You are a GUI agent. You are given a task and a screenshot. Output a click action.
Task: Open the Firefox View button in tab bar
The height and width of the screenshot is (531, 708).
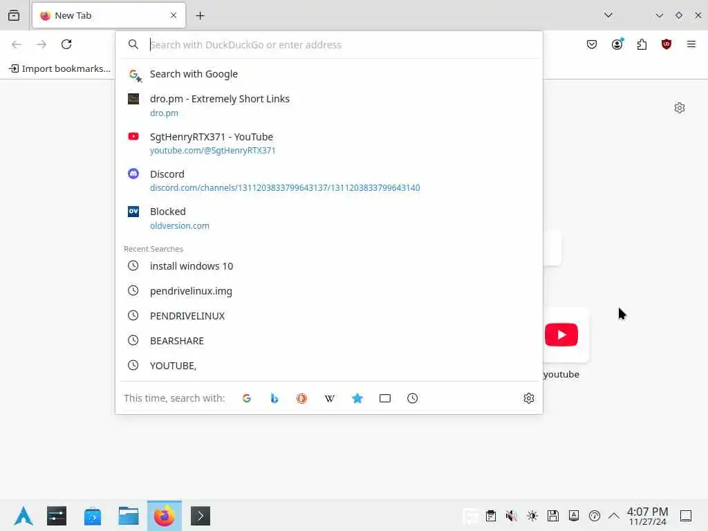(x=14, y=15)
